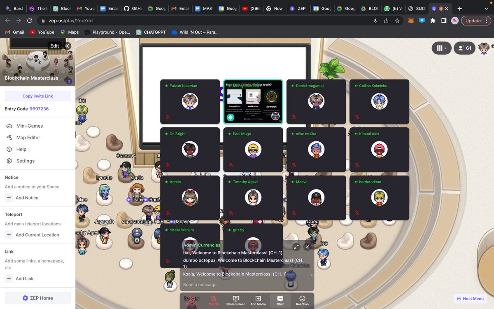This screenshot has width=494, height=309.
Task: Show the 61 participants list
Action: (x=464, y=48)
